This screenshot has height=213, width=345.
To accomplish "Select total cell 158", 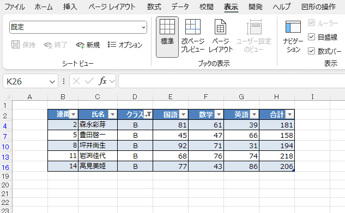I will 277,135.
